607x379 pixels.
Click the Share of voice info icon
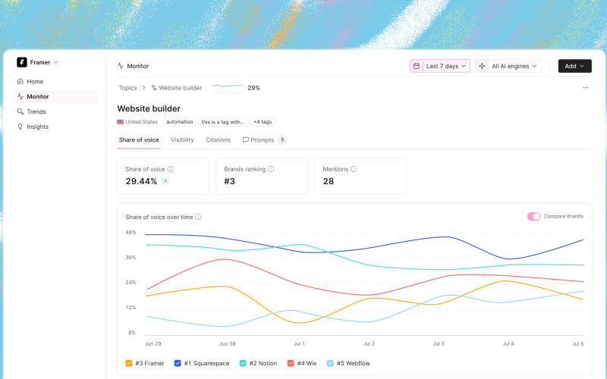tap(170, 169)
